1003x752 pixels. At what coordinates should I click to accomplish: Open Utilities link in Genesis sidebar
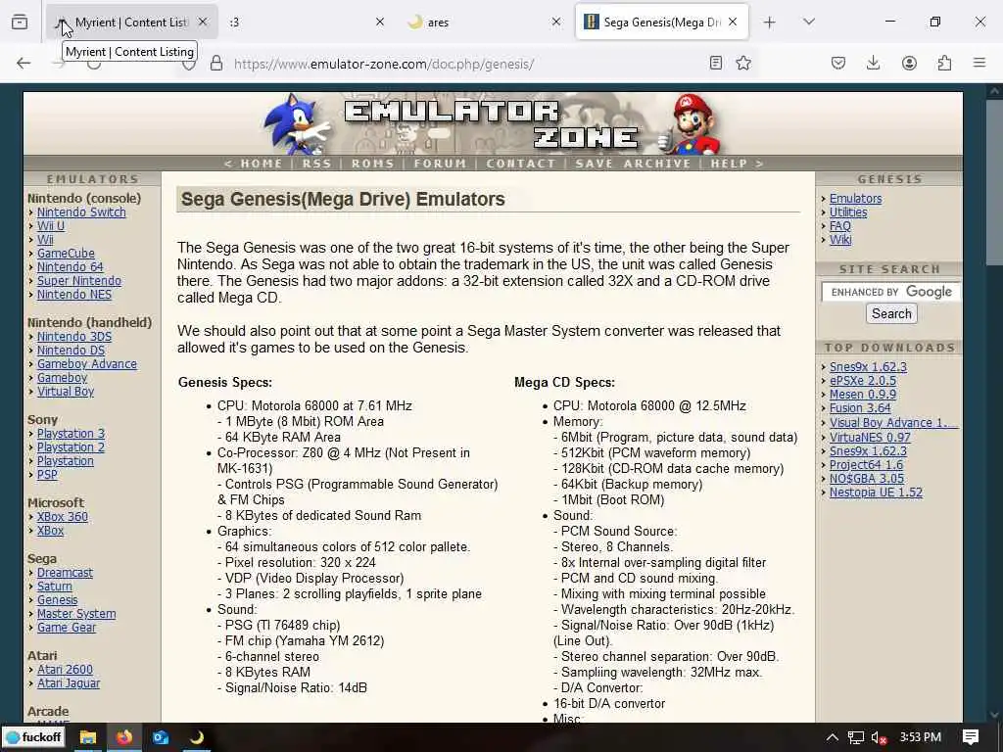click(848, 212)
